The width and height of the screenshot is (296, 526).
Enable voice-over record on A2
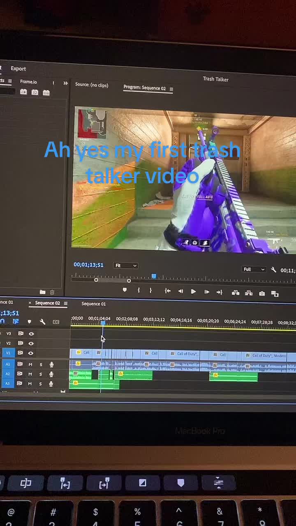(x=51, y=374)
